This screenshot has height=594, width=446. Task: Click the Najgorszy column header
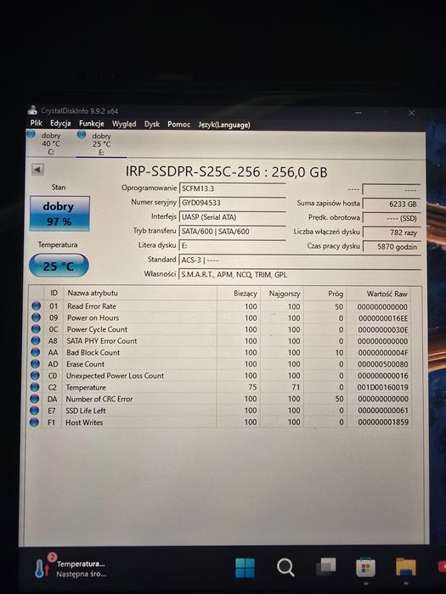(x=282, y=294)
